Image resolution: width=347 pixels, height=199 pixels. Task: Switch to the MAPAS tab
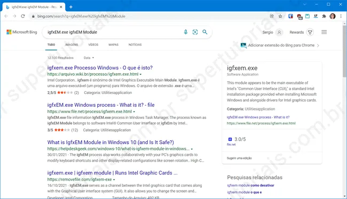pyautogui.click(x=113, y=45)
